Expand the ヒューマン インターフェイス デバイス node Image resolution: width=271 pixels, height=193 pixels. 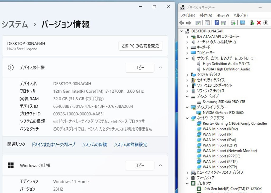(x=187, y=173)
